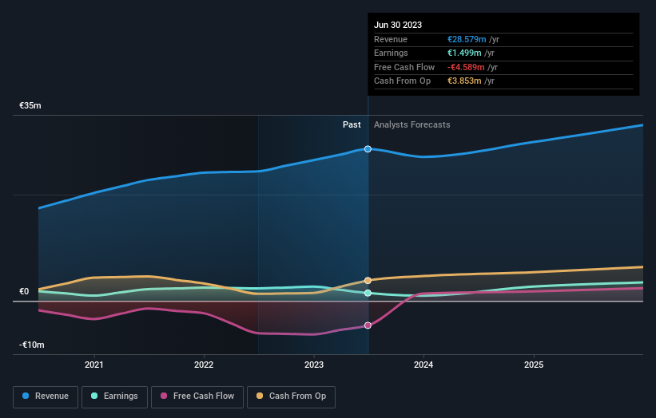656x418 pixels.
Task: Click the Cash From Op label in tooltip
Action: pyautogui.click(x=402, y=81)
